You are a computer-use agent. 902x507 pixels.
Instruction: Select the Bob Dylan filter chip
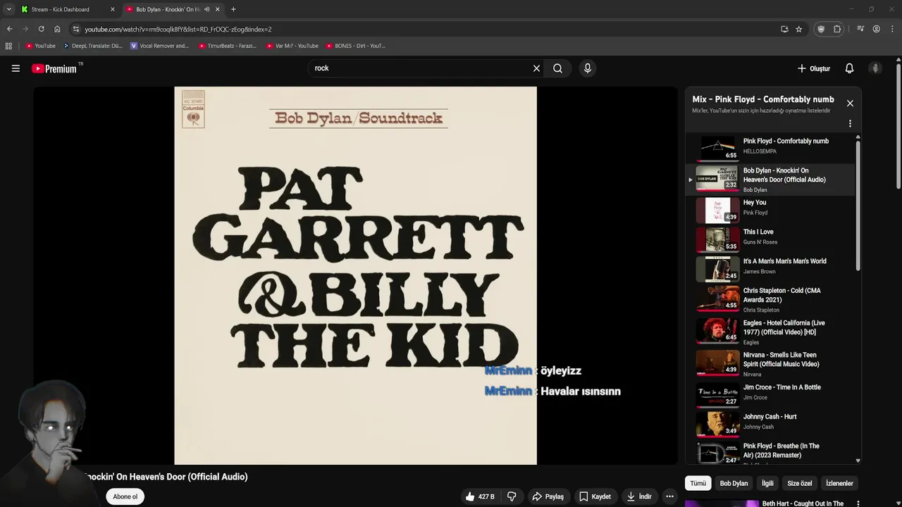(x=734, y=483)
